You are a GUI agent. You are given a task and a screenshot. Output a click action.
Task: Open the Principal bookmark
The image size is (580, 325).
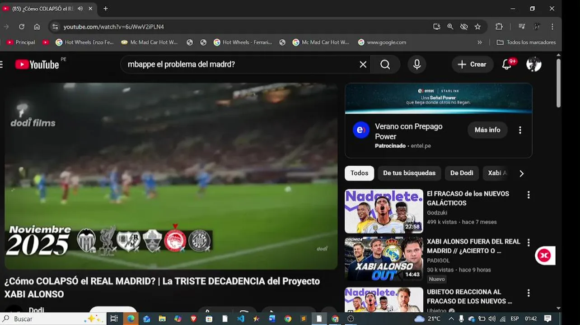21,42
